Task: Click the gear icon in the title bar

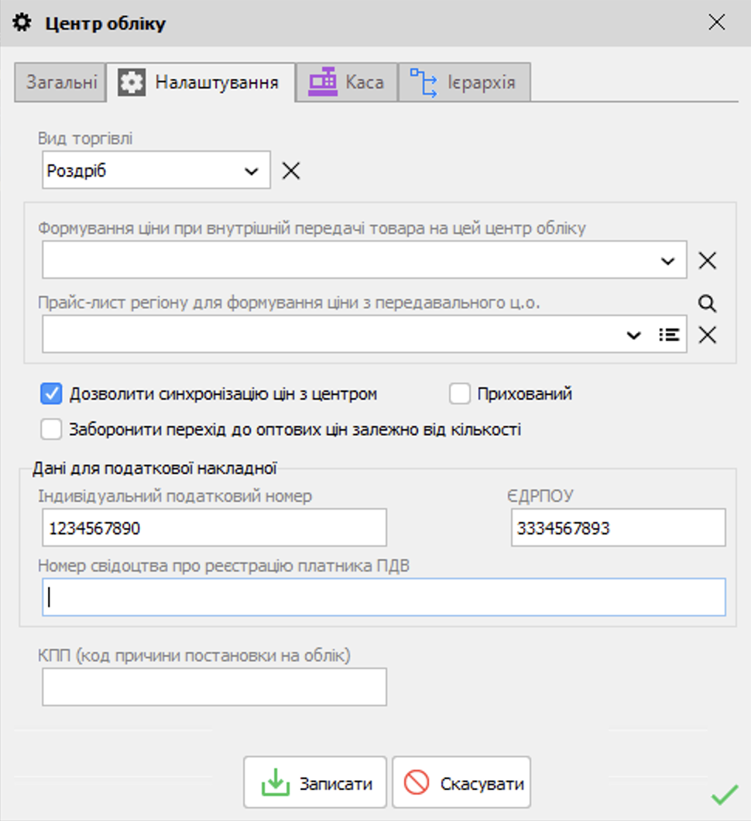Action: point(23,23)
